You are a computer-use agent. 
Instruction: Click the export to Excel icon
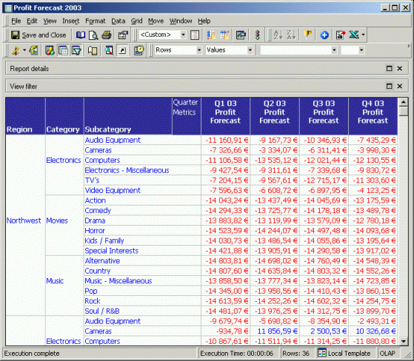point(354,35)
